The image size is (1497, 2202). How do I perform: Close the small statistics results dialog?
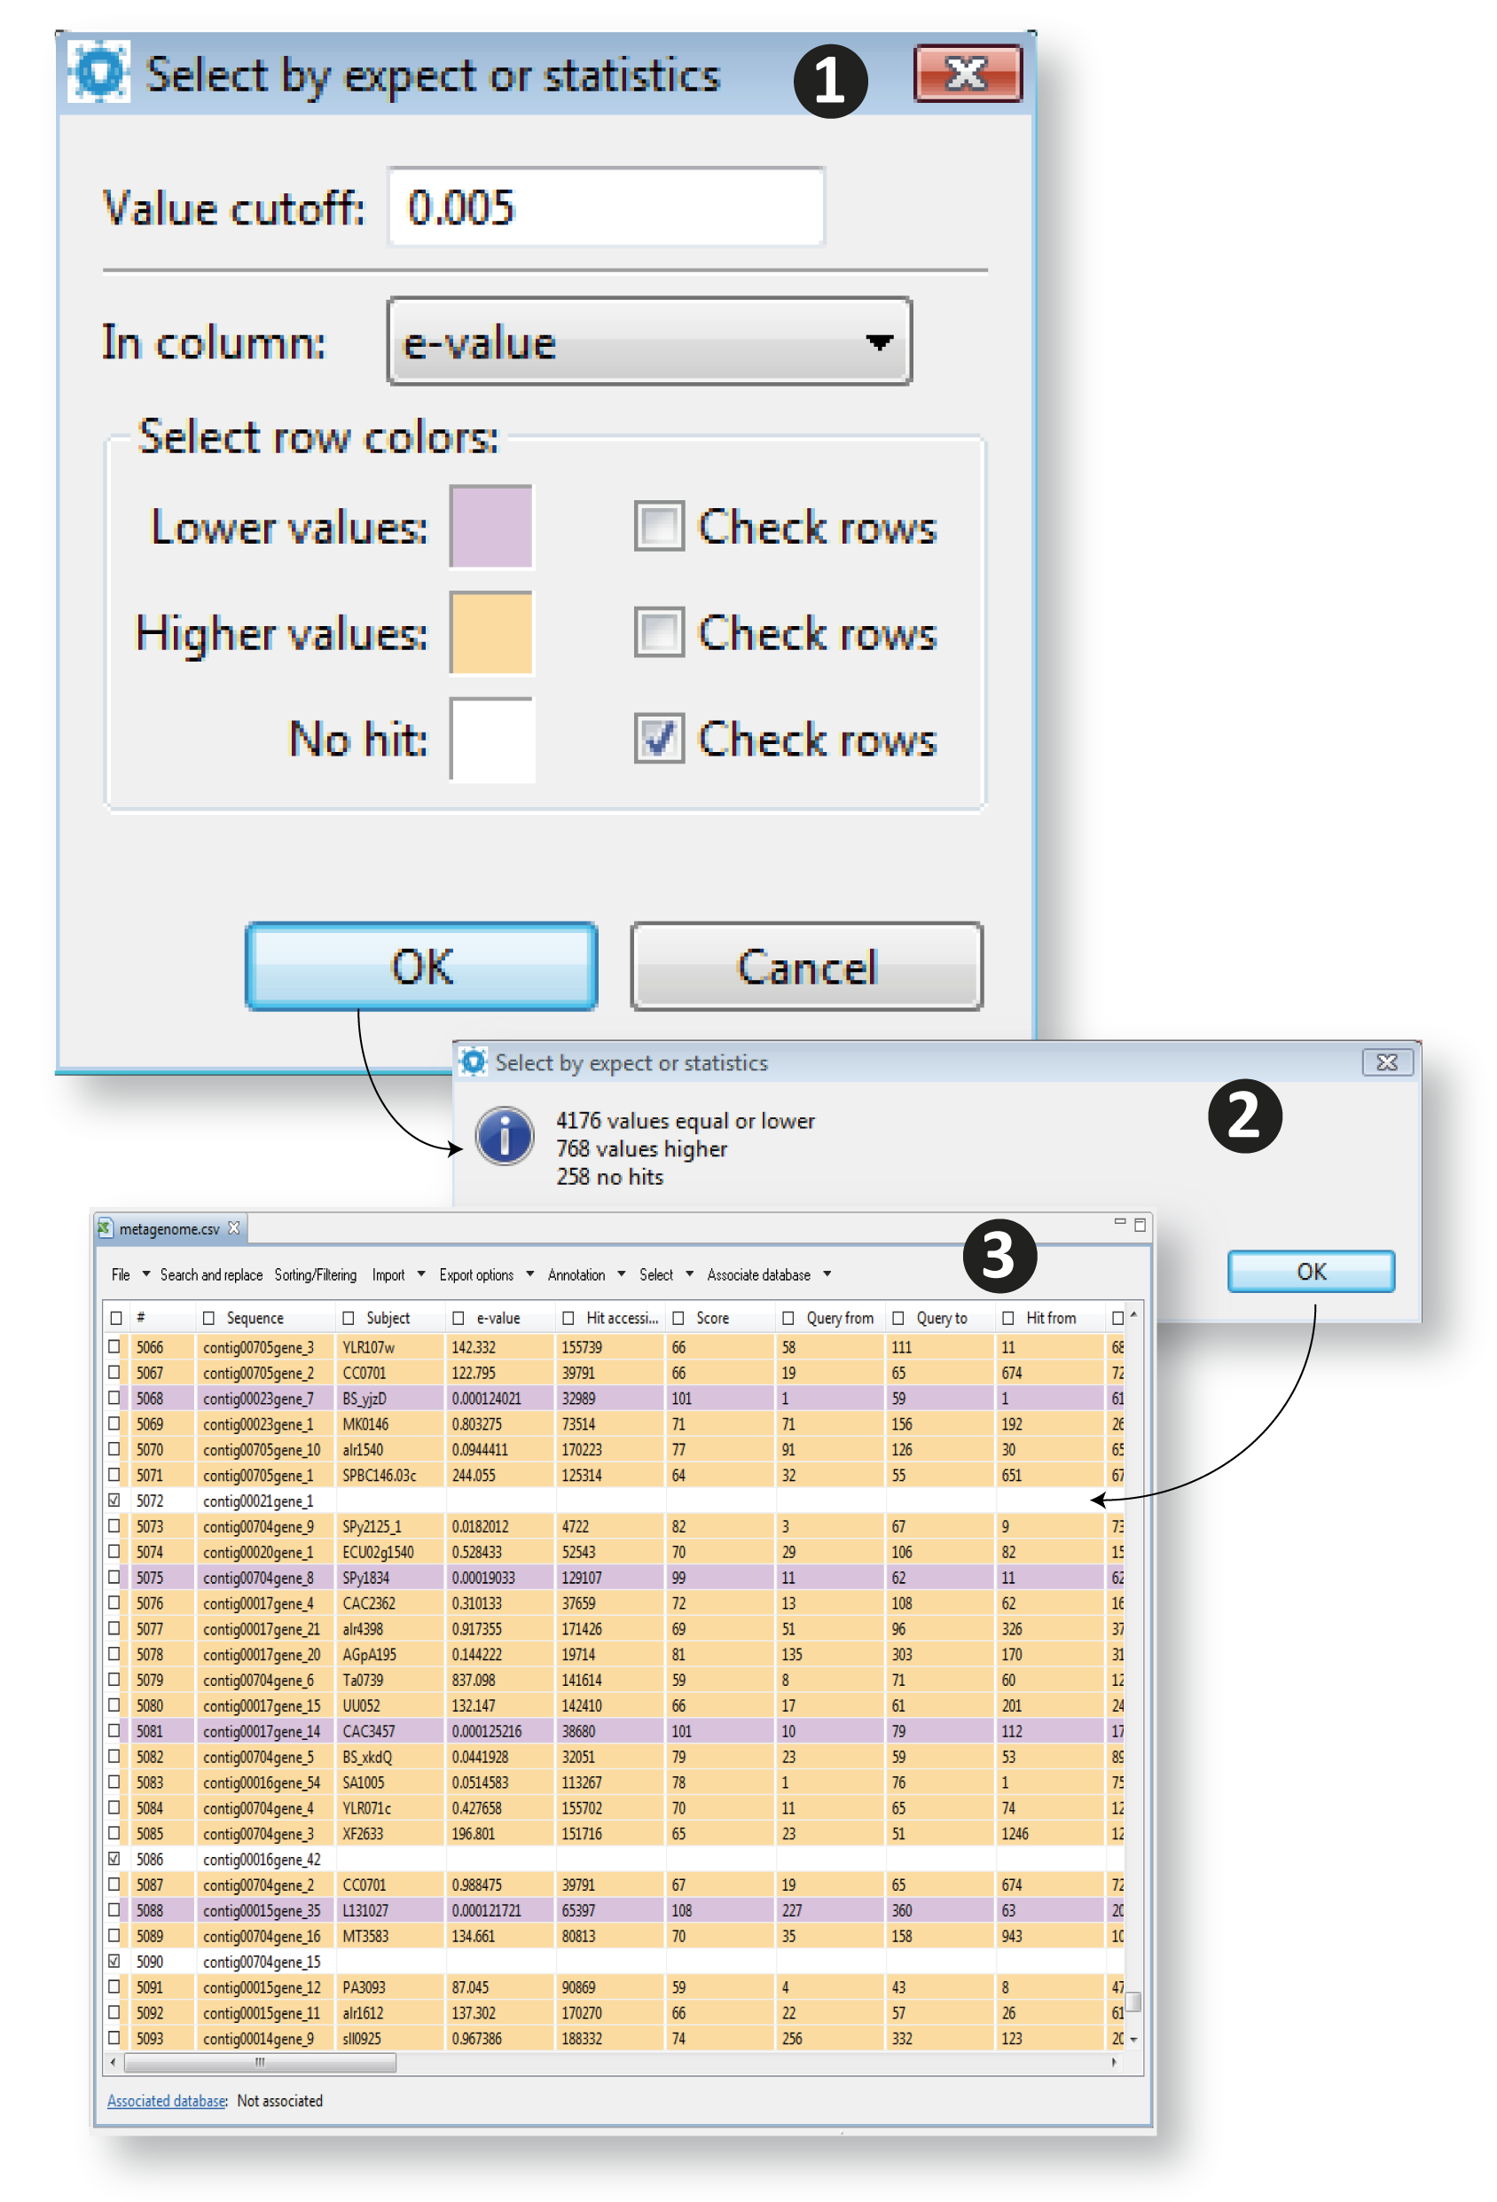[1386, 1062]
